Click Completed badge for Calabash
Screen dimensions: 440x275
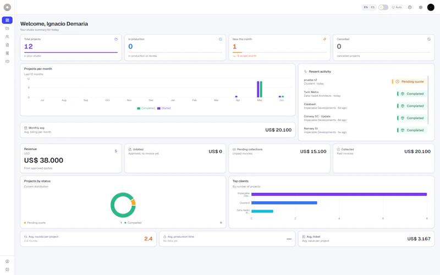pos(412,106)
